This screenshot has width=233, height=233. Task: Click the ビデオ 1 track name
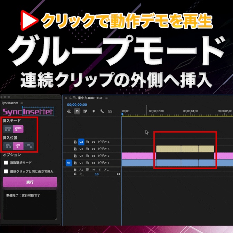[x=104, y=163]
